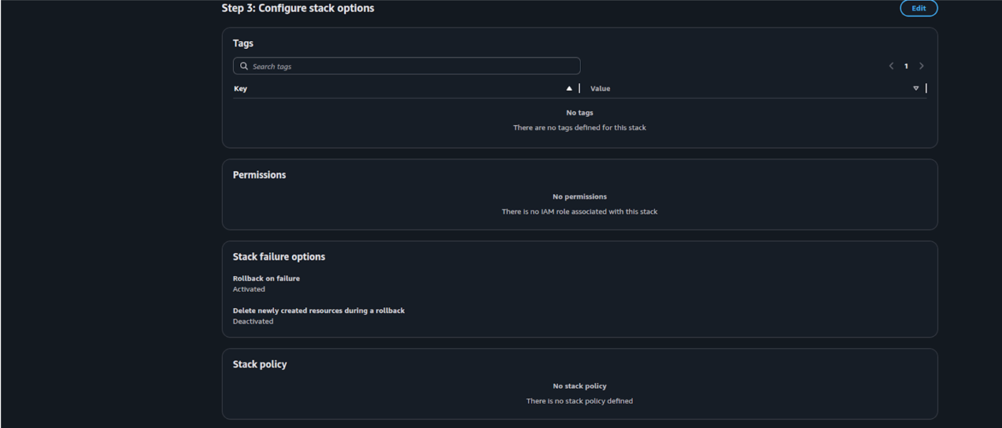
Task: Select the Tags section header
Action: pyautogui.click(x=243, y=43)
